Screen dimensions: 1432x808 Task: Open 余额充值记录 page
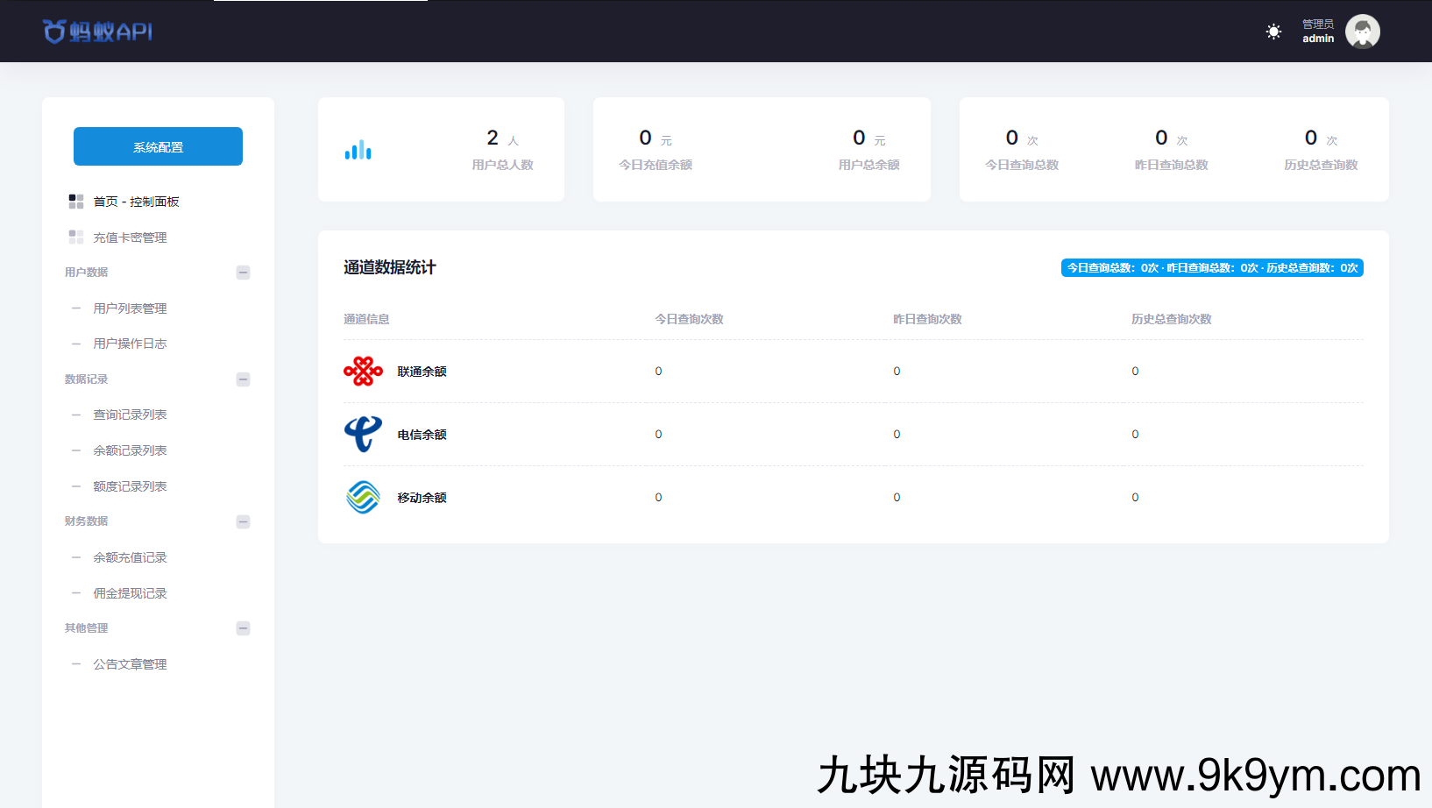tap(130, 557)
